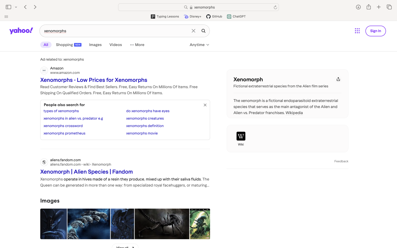
Task: Click aliens.fandom.com globe favicon
Action: (x=44, y=162)
